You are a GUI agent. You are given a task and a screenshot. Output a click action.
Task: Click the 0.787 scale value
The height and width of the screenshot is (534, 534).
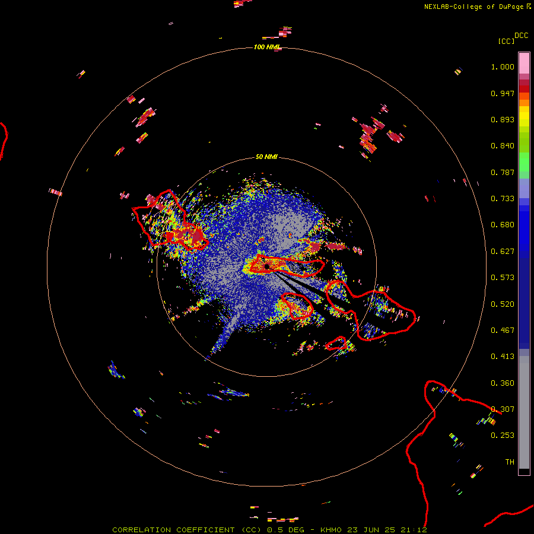503,172
